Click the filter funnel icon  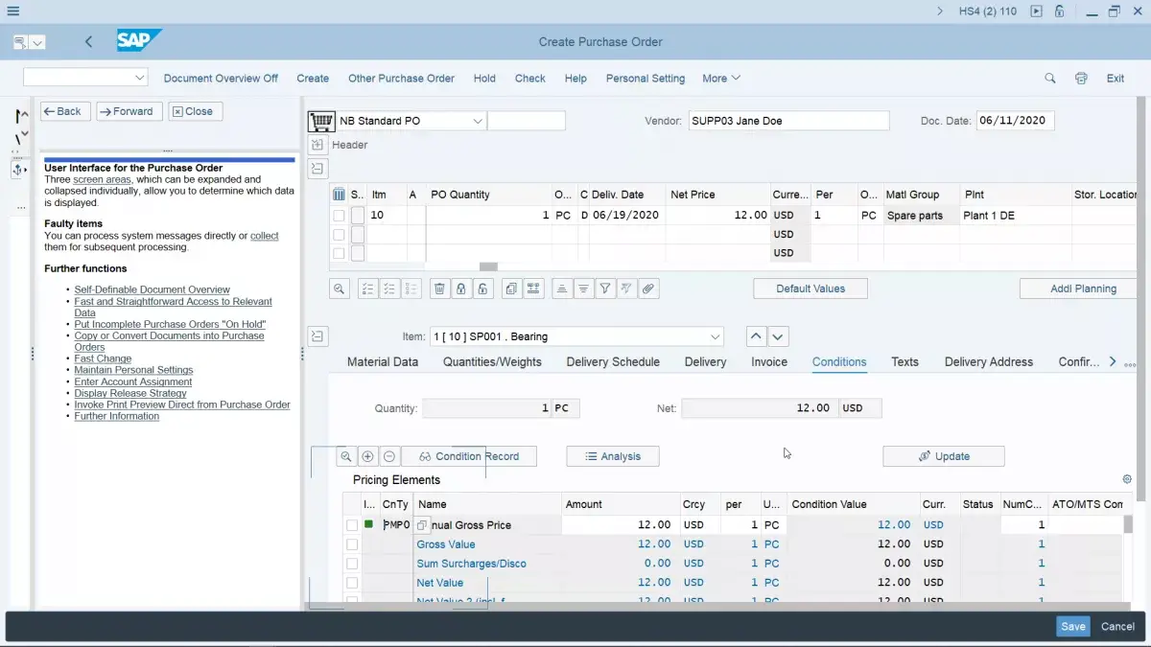pyautogui.click(x=605, y=289)
